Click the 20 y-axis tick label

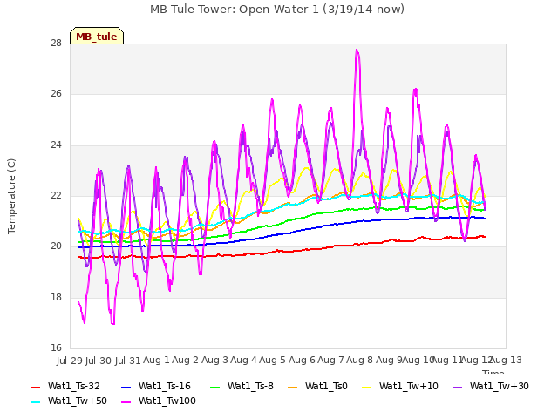pos(56,246)
